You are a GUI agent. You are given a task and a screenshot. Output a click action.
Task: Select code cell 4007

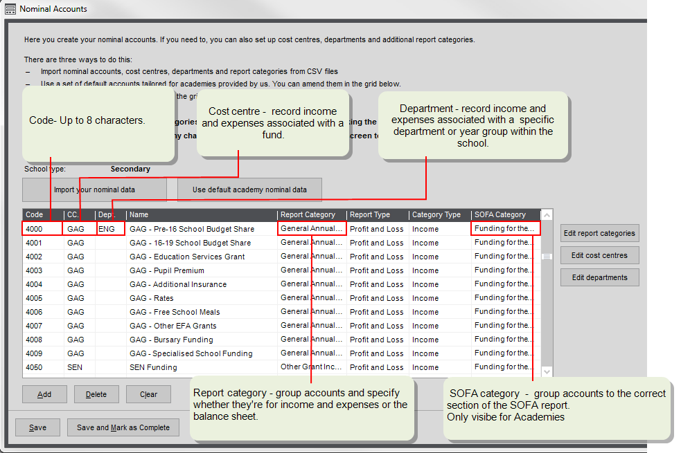tap(42, 326)
